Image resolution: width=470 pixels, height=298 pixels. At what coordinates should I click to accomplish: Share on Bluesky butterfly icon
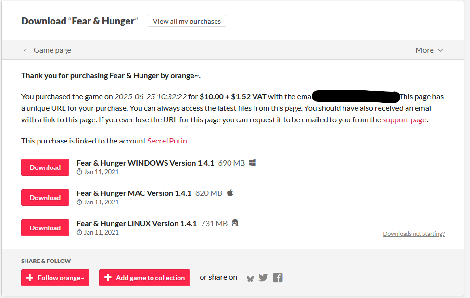(x=250, y=278)
